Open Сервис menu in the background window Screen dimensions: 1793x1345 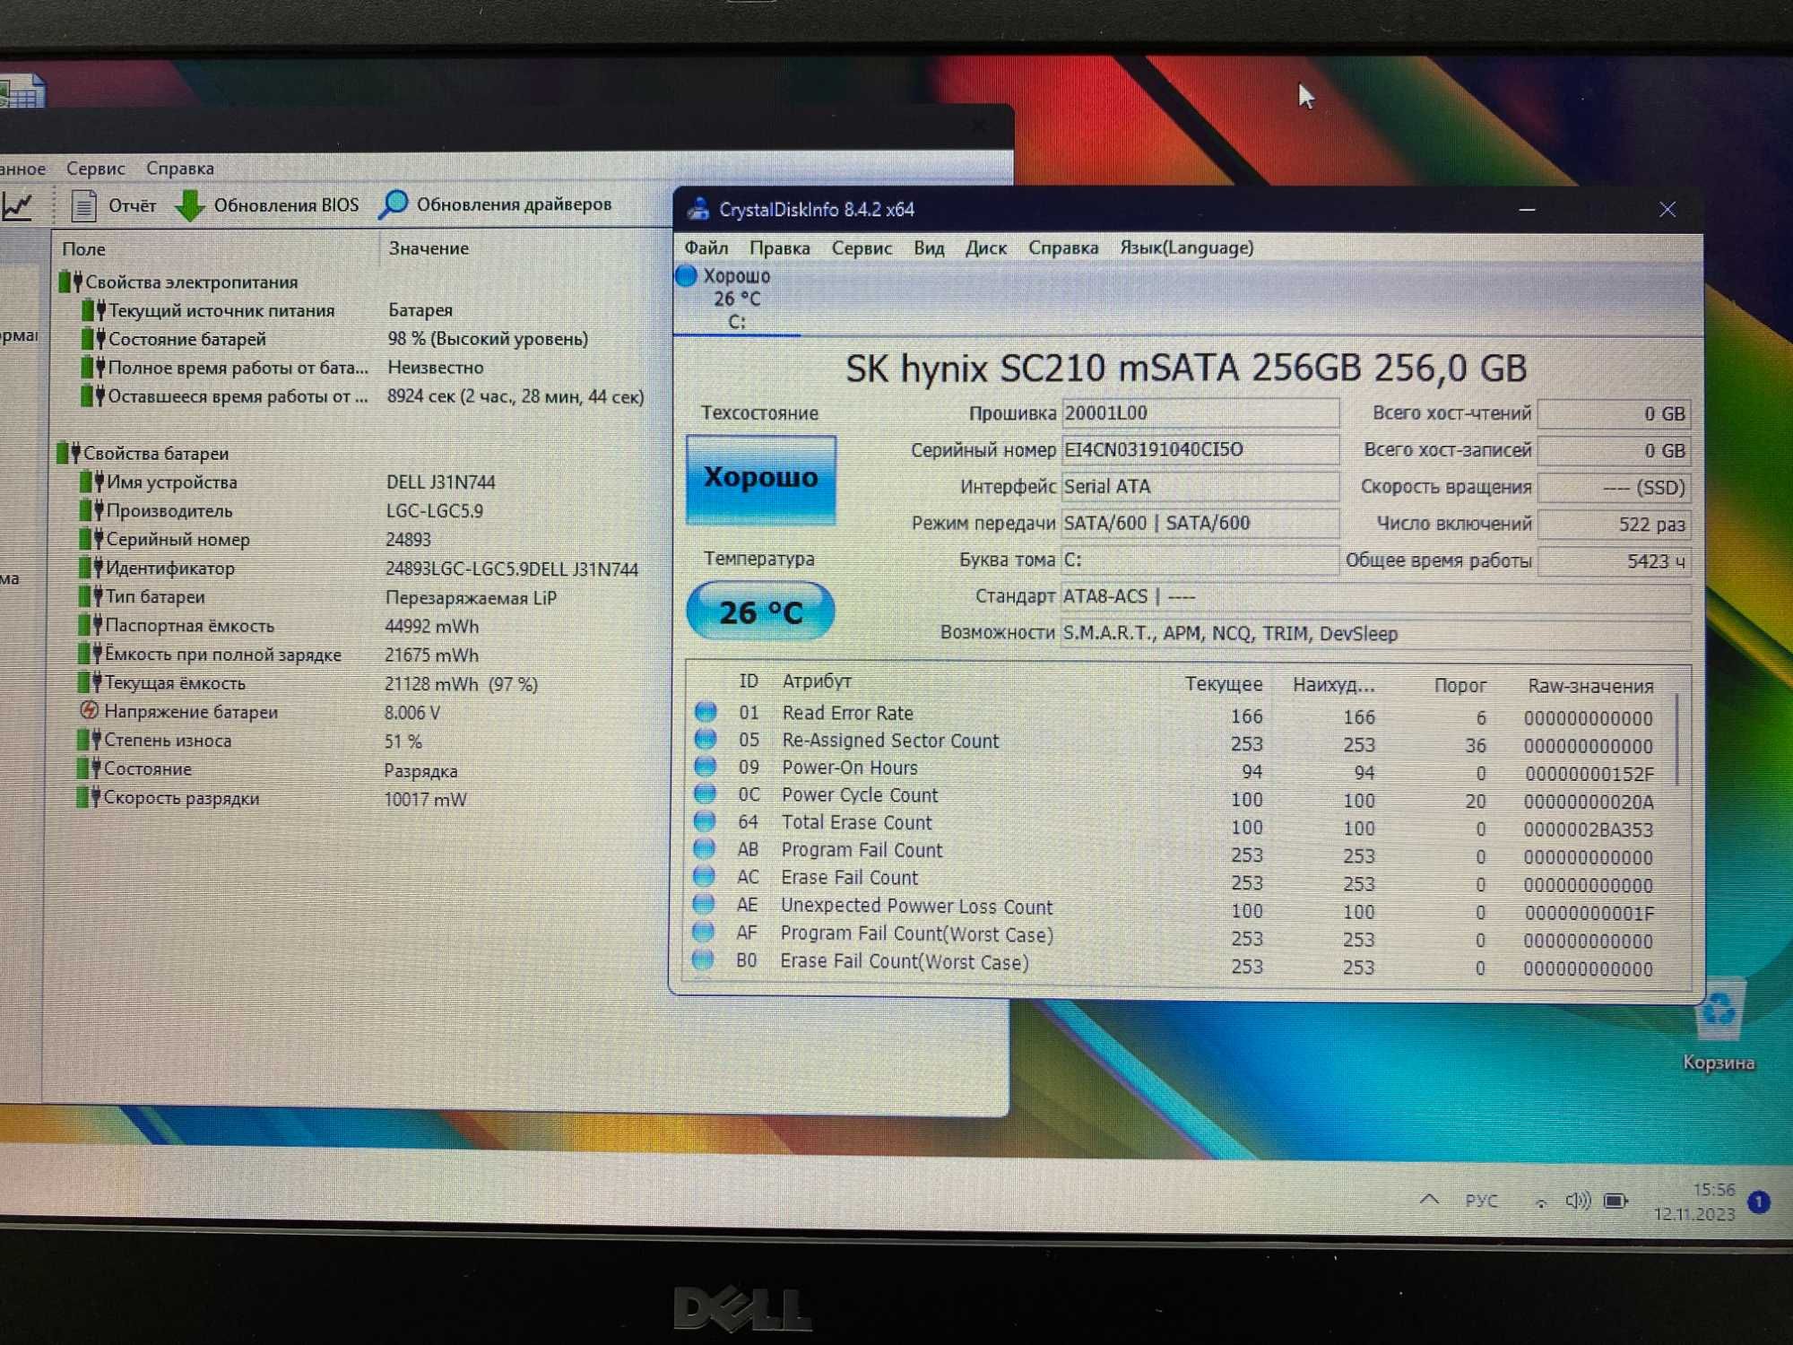(x=95, y=169)
